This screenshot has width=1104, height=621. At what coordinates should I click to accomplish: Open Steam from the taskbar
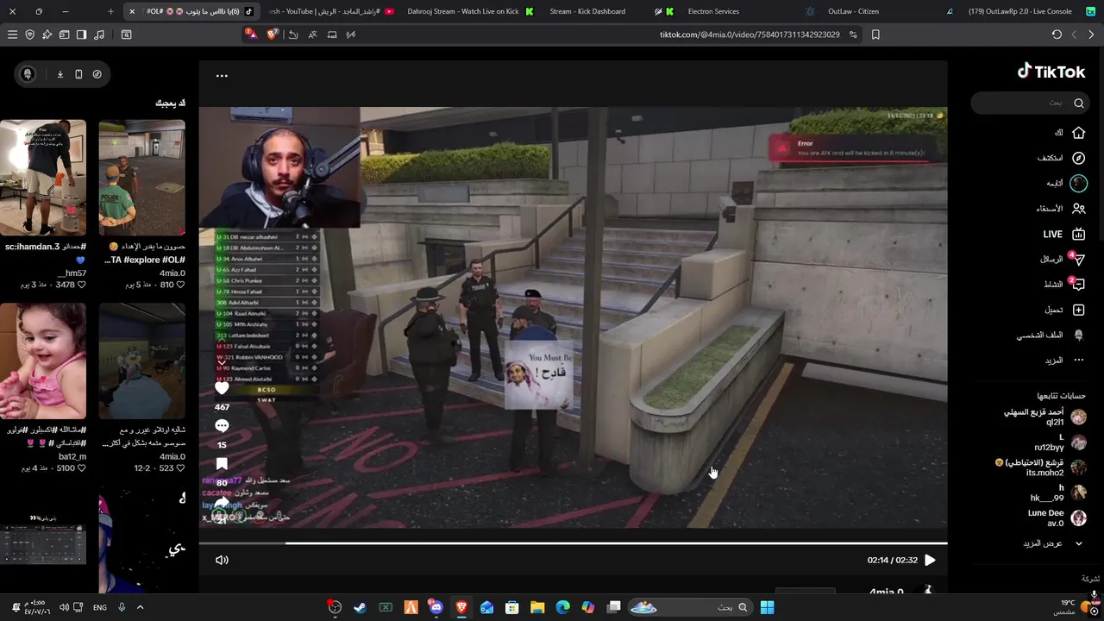360,607
